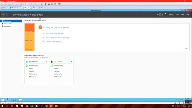Click Add other servers to manage
192x108 pixels.
[x=57, y=37]
